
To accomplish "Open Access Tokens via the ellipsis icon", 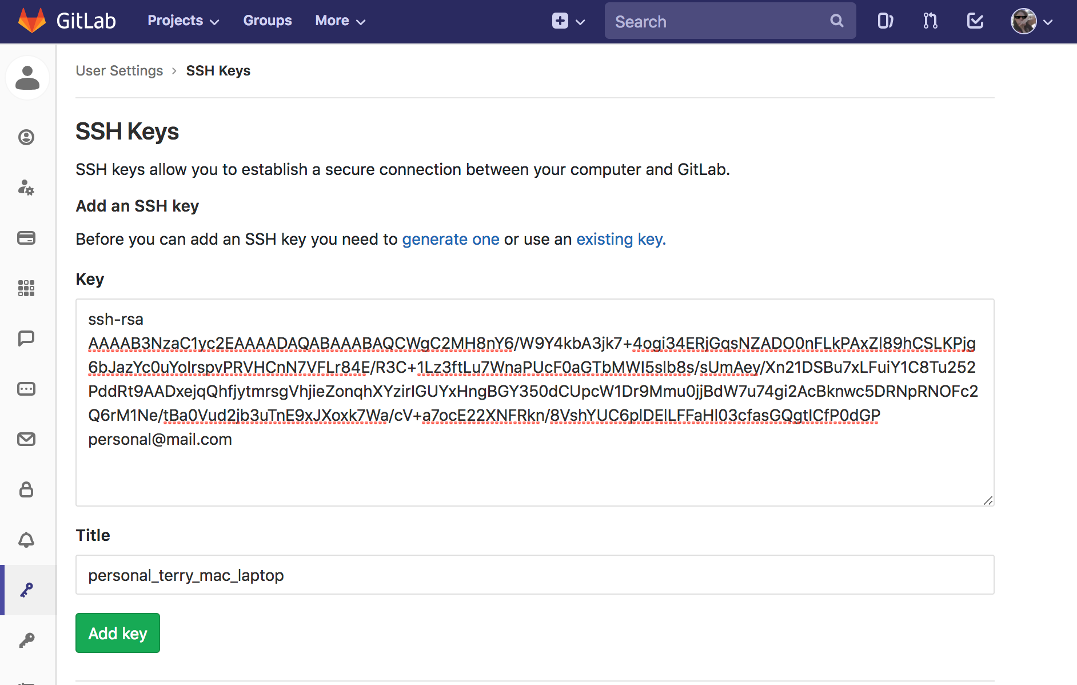I will point(26,389).
